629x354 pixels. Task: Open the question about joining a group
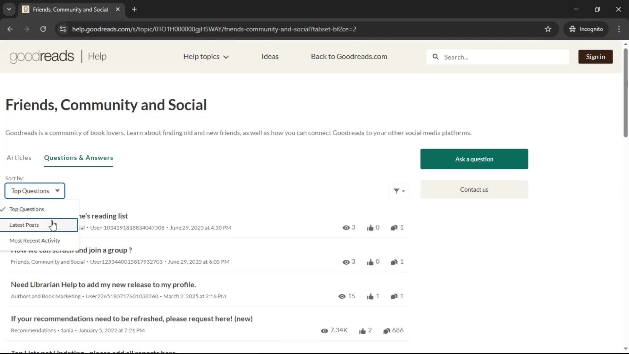(105, 250)
